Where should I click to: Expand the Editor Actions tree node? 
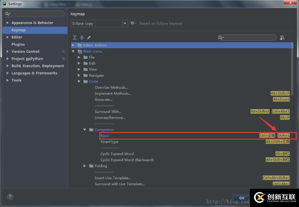73,45
